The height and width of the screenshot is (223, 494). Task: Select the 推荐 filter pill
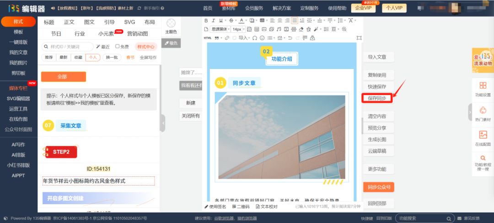tap(48, 58)
